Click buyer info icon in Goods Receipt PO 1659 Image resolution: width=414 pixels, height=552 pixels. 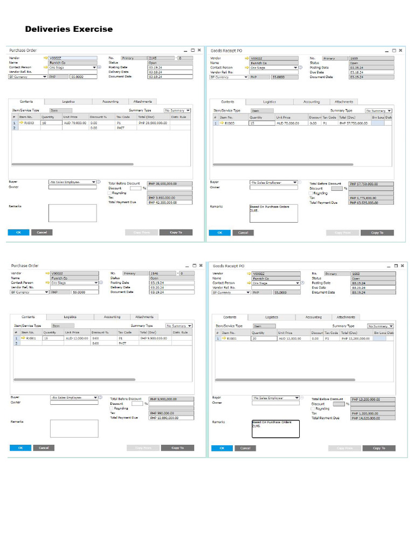[300, 182]
